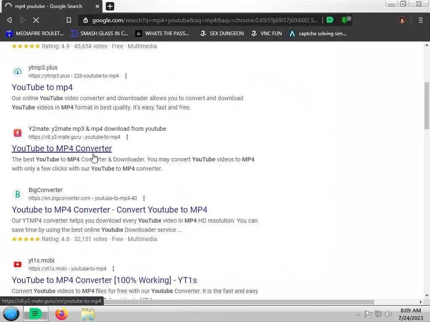The height and width of the screenshot is (322, 430).
Task: Close the mp4 youtube Google Search tab
Action: pyautogui.click(x=97, y=6)
